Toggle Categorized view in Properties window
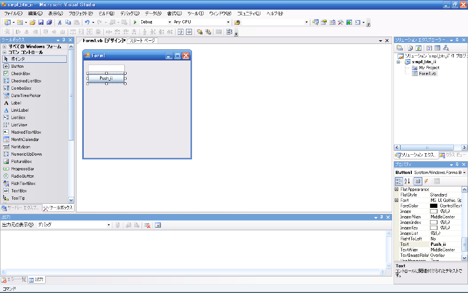 coord(399,181)
